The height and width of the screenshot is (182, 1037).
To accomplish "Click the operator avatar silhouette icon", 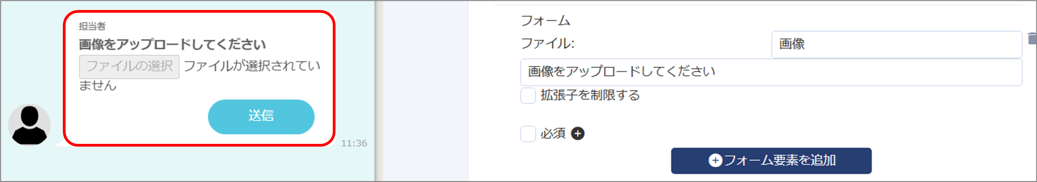I will 29,125.
